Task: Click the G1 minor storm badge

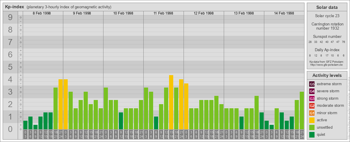Action: [312, 113]
